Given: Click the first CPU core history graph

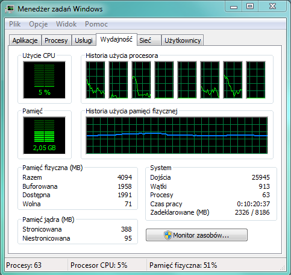Looking at the screenshot, I should click(x=95, y=80).
